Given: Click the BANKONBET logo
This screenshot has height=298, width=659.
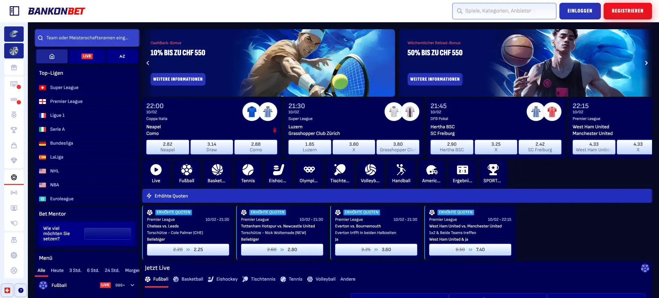Looking at the screenshot, I should 56,11.
